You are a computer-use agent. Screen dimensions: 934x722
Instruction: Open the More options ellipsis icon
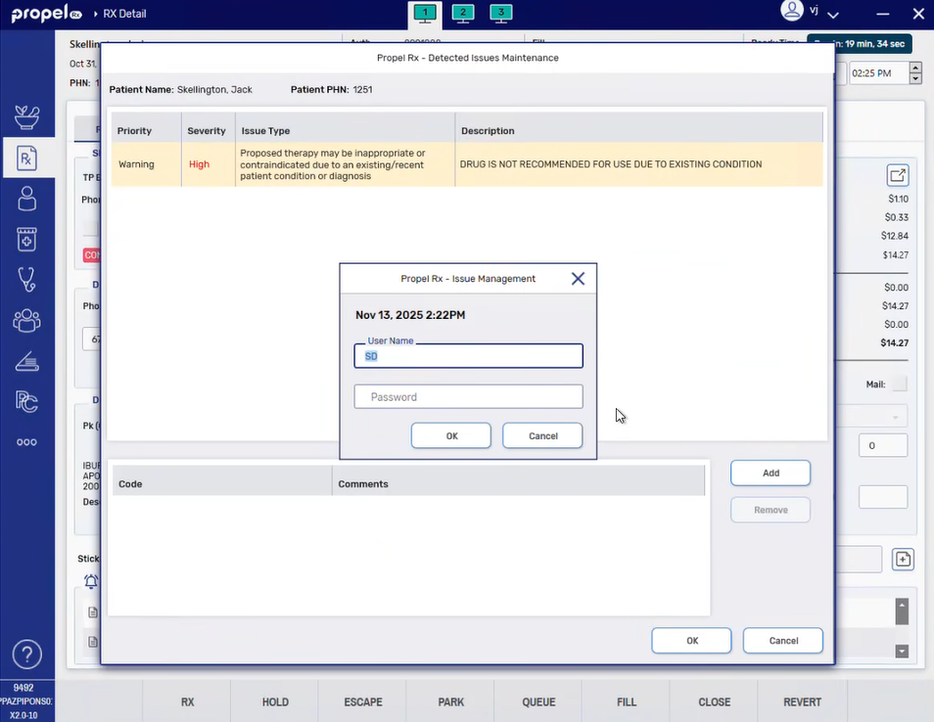[x=26, y=442]
